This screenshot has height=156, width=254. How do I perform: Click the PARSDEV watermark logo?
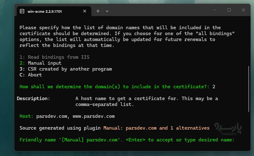[228, 129]
